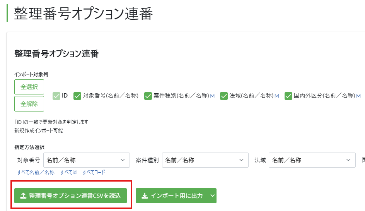
Task: Toggle the ID checkbox
Action: point(56,96)
